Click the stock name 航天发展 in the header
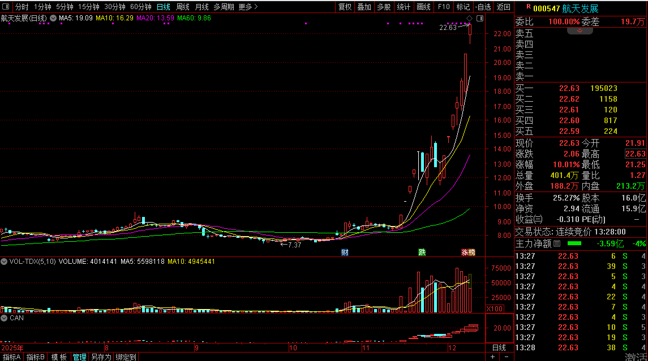 click(x=580, y=8)
